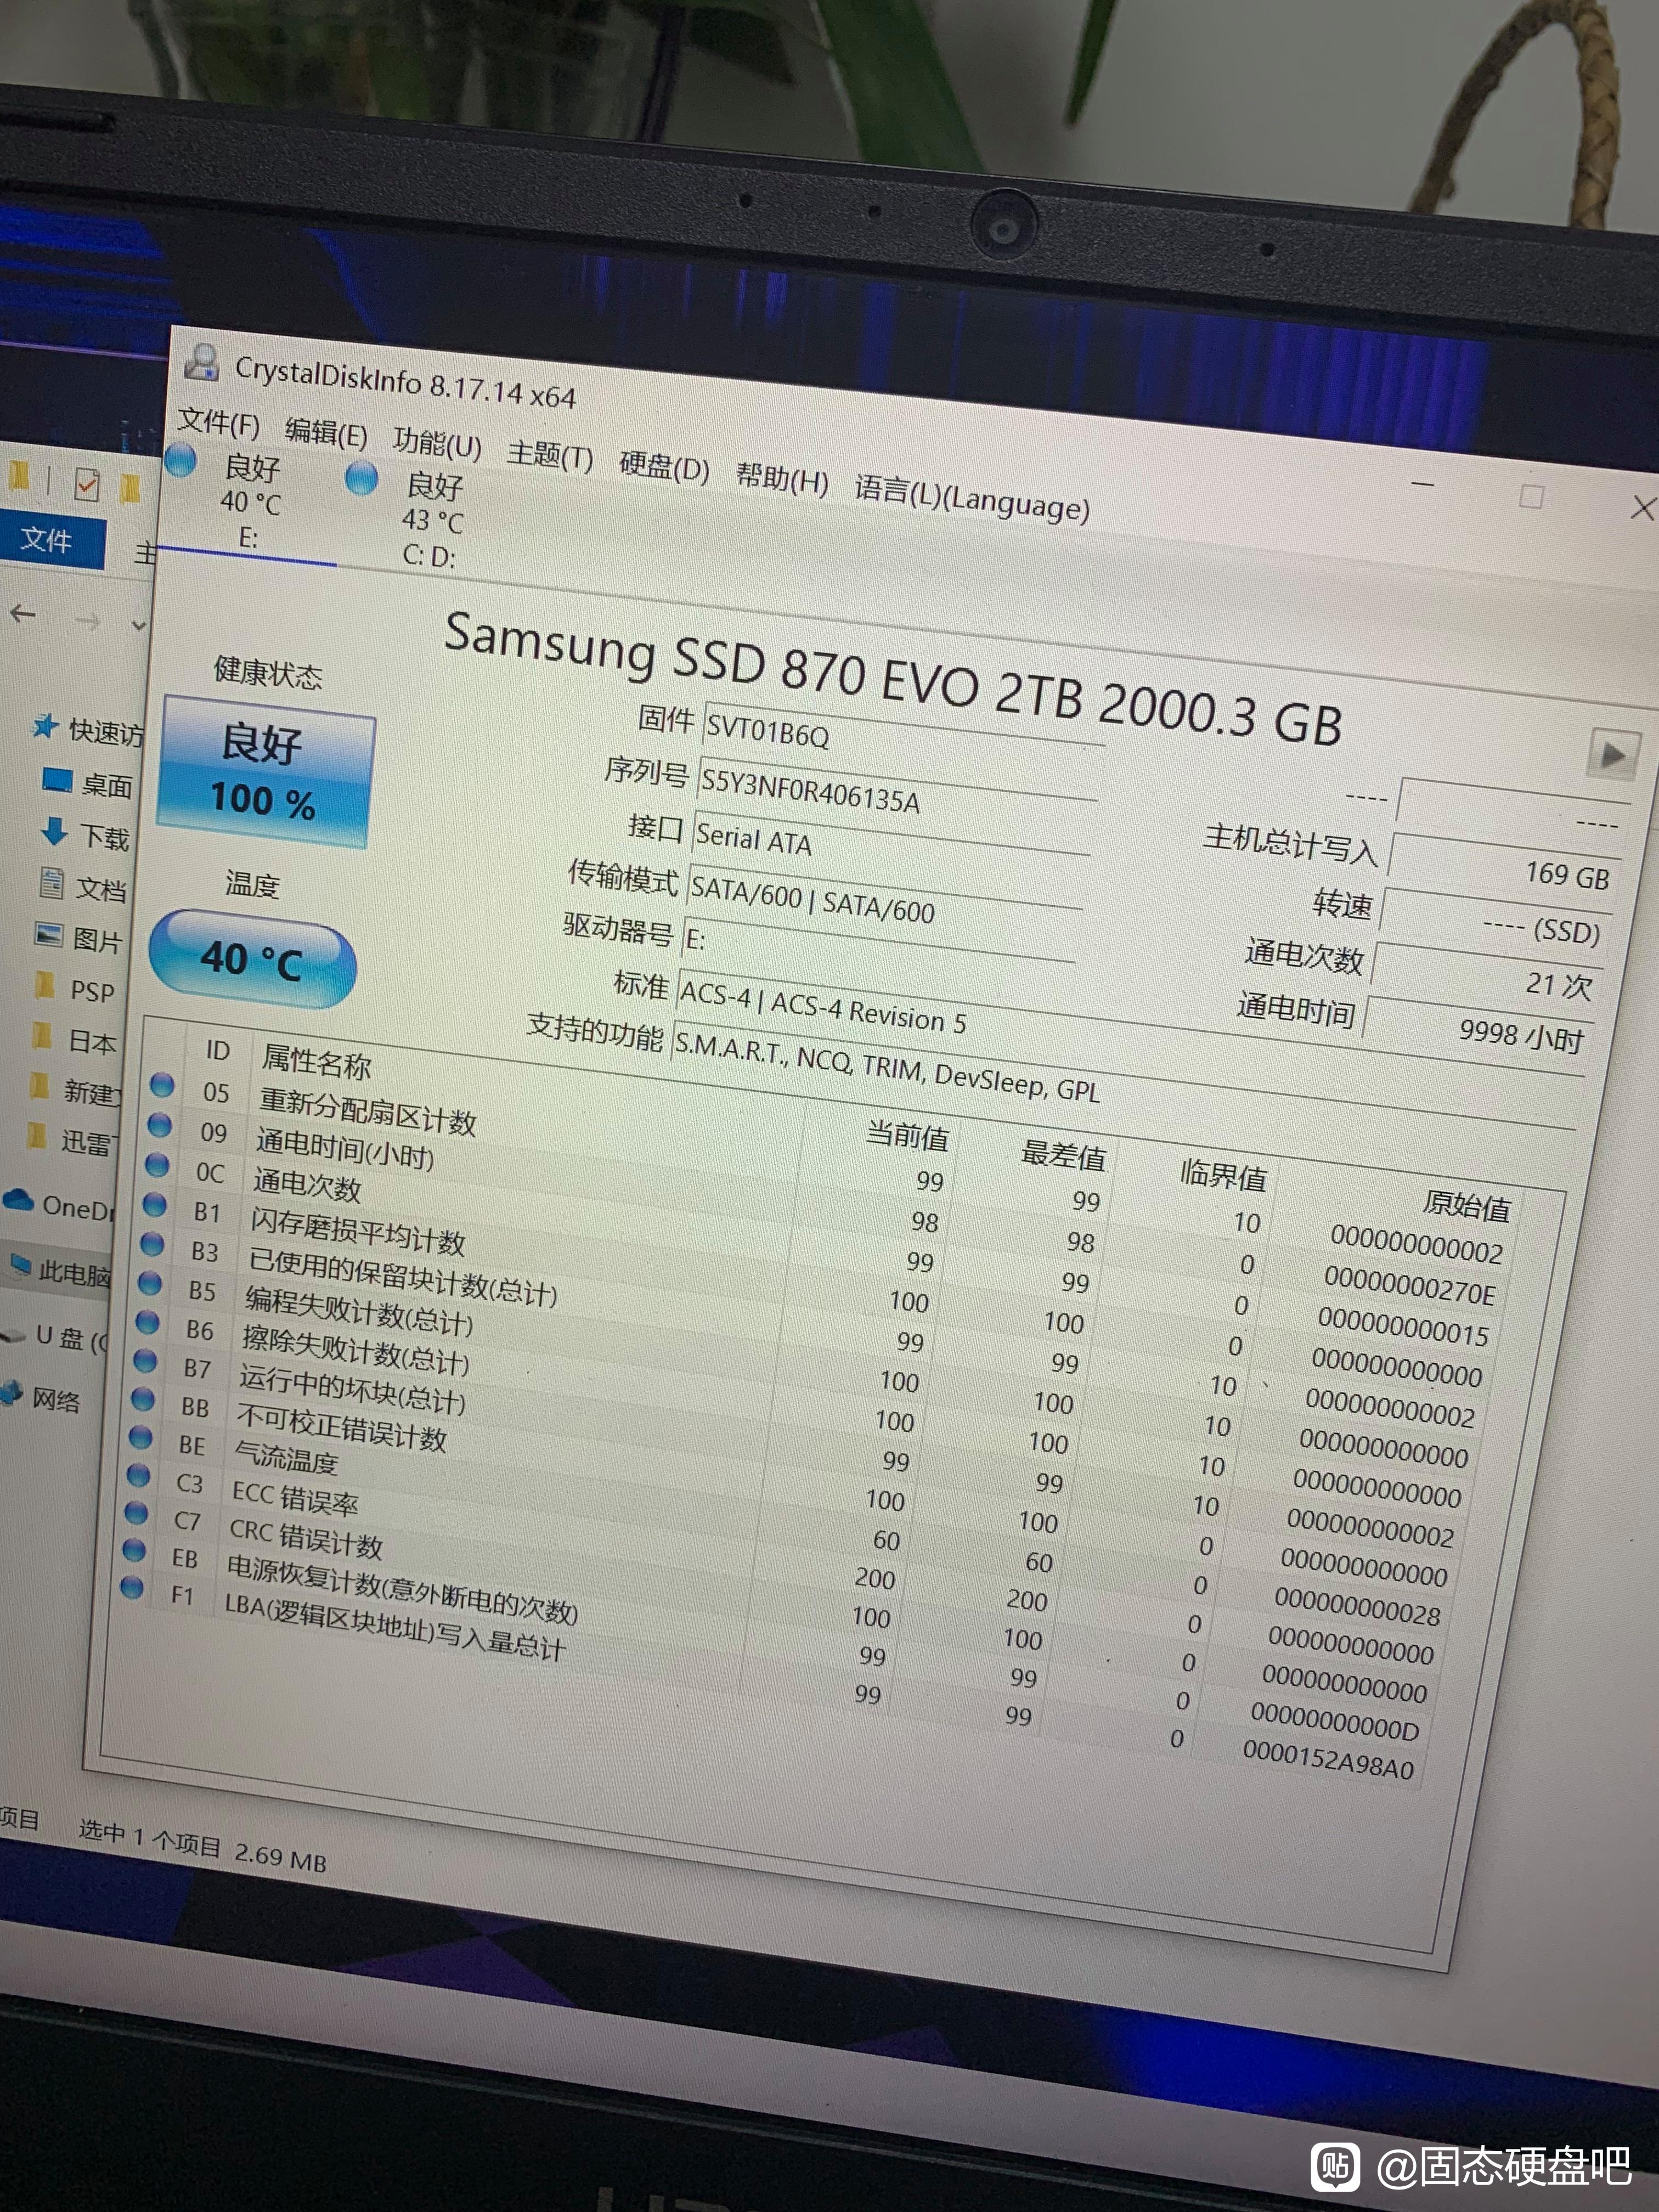Screen dimensions: 1659x2212
Task: Click the status dot for attribute F1
Action: pos(132,1588)
